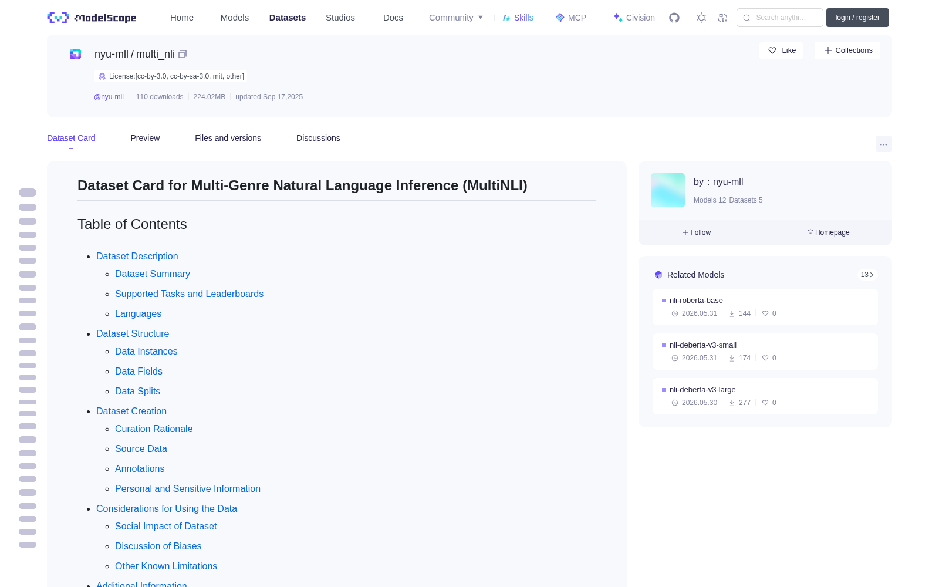939x587 pixels.
Task: Open the three-dots more options button
Action: [883, 144]
